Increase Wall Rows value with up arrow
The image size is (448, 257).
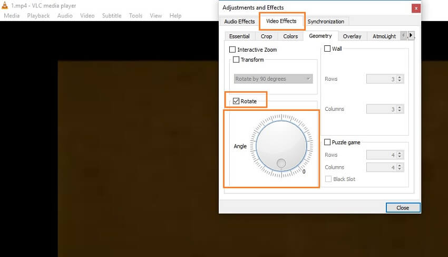tap(400, 77)
